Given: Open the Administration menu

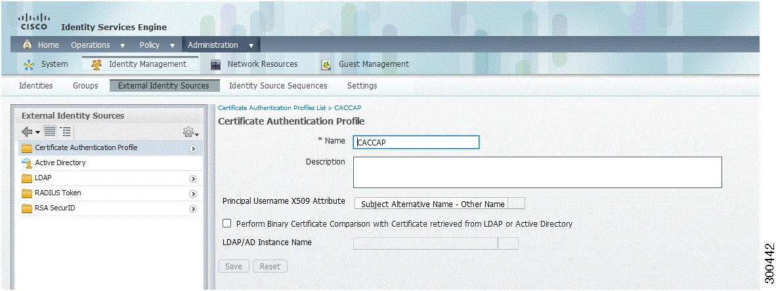Looking at the screenshot, I should [x=221, y=45].
